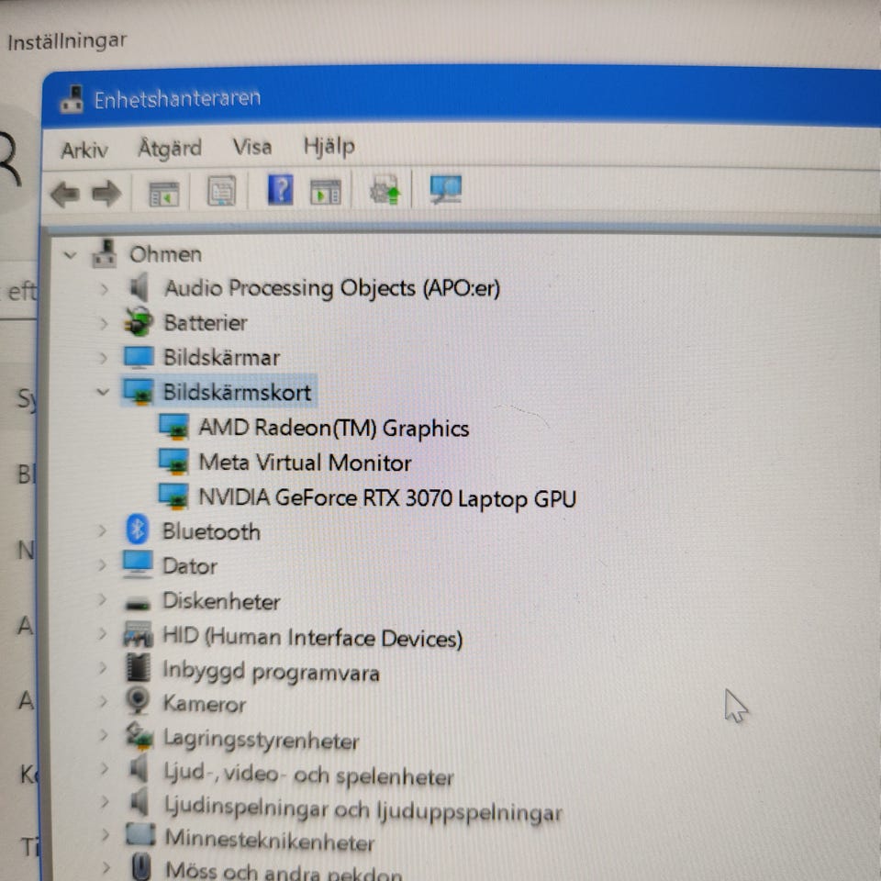This screenshot has height=881, width=881.
Task: Select the Bluetooth label
Action: pos(211,531)
